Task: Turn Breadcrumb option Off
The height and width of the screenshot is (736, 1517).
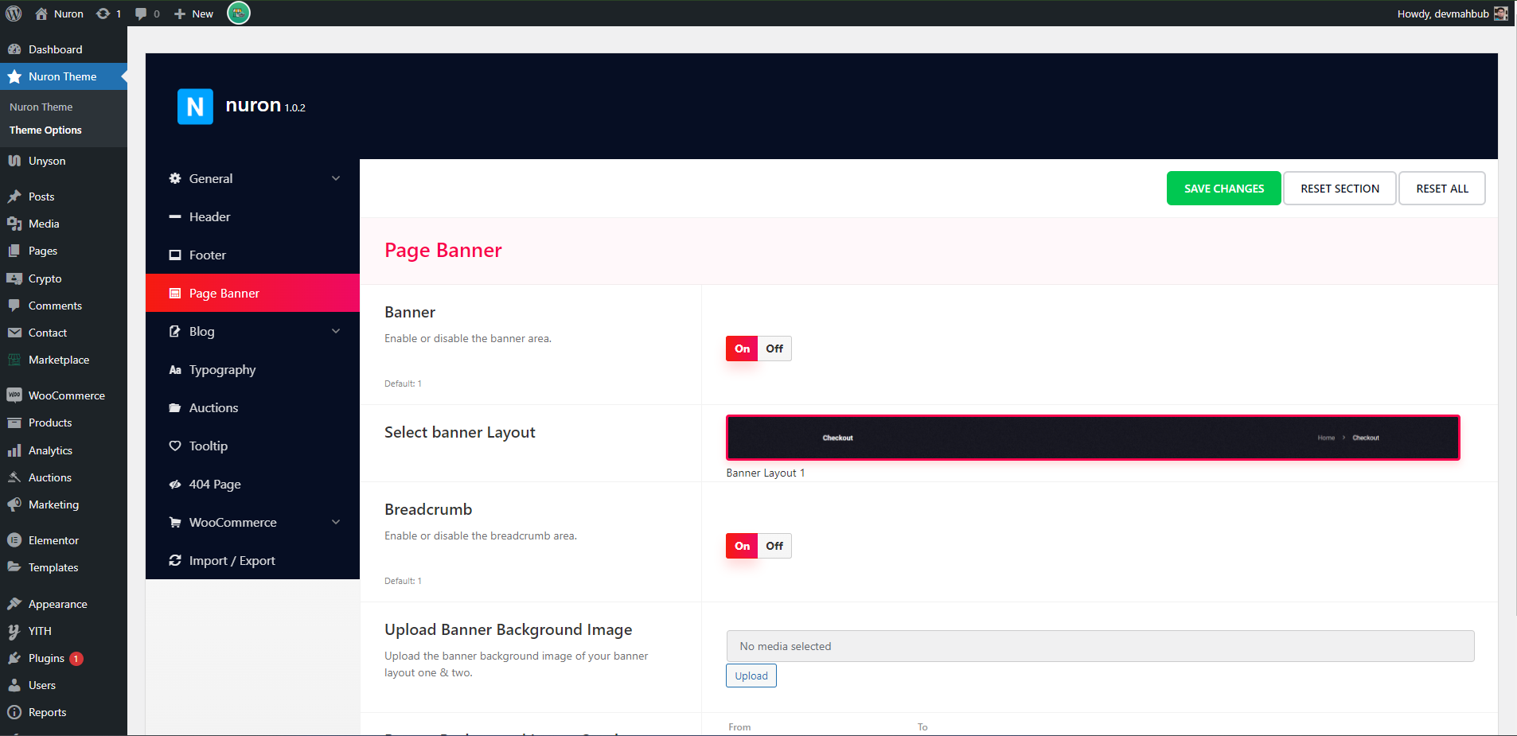Action: point(774,546)
